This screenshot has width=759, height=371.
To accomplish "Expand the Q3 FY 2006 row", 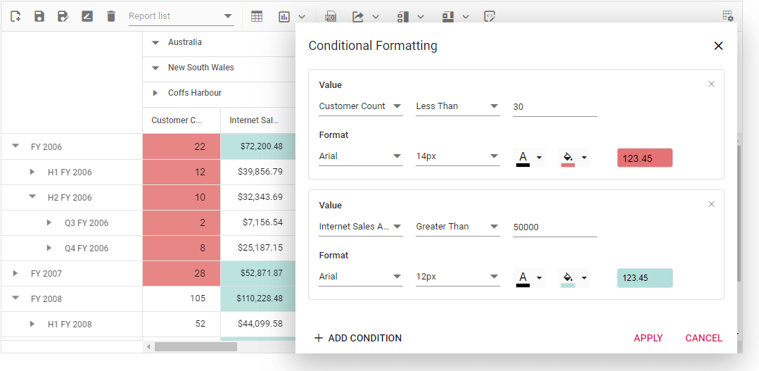I will pos(49,222).
